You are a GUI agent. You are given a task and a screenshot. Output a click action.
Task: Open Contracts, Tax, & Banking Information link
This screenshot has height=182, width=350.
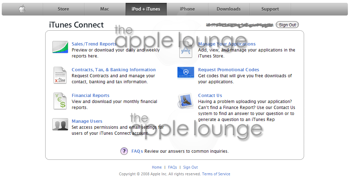(x=114, y=70)
